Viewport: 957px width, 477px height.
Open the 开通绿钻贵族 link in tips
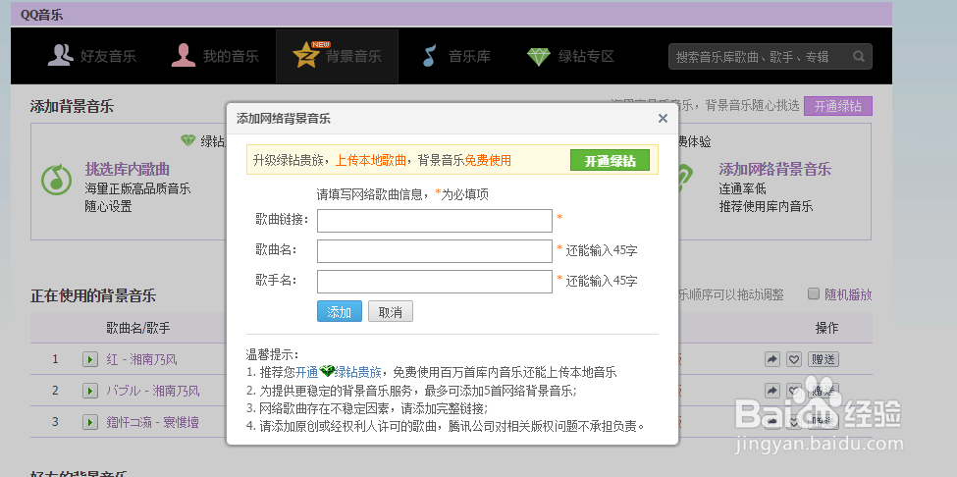339,372
